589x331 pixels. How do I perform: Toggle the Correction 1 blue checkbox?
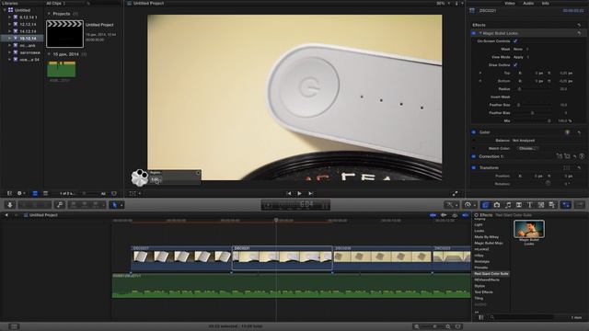[x=474, y=156]
